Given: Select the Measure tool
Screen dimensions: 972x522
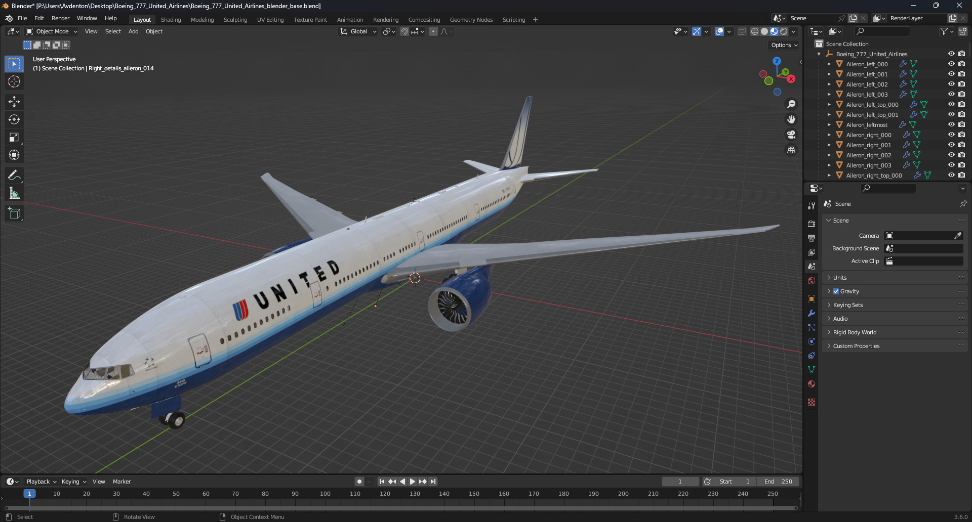Looking at the screenshot, I should (x=14, y=193).
